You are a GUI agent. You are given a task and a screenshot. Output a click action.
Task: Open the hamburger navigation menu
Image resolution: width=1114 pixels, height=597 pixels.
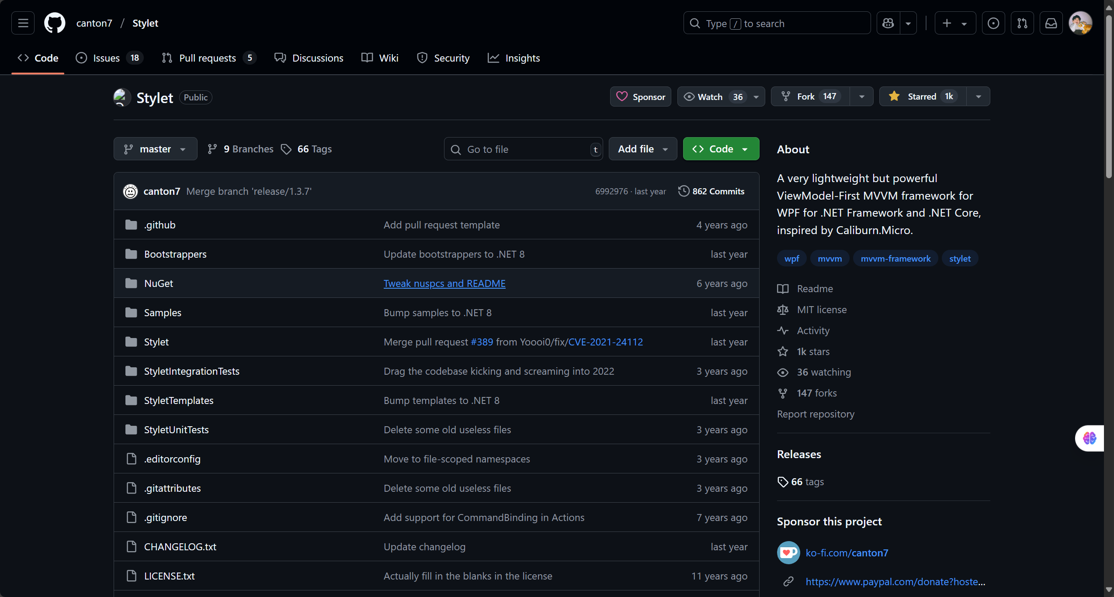23,23
